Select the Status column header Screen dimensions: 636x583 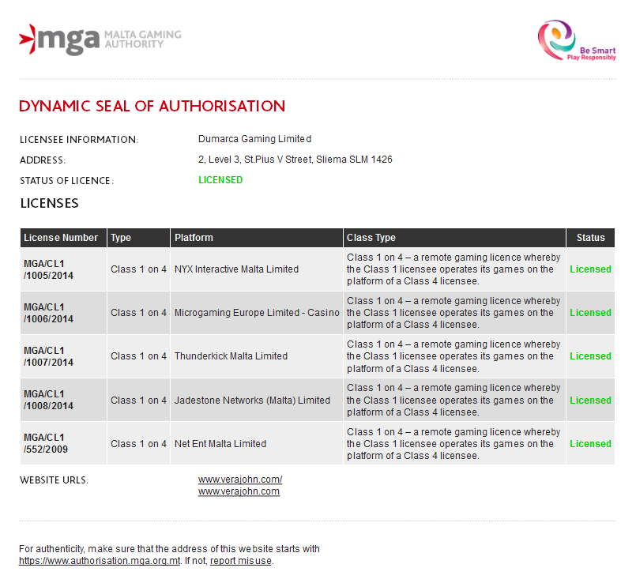[590, 238]
